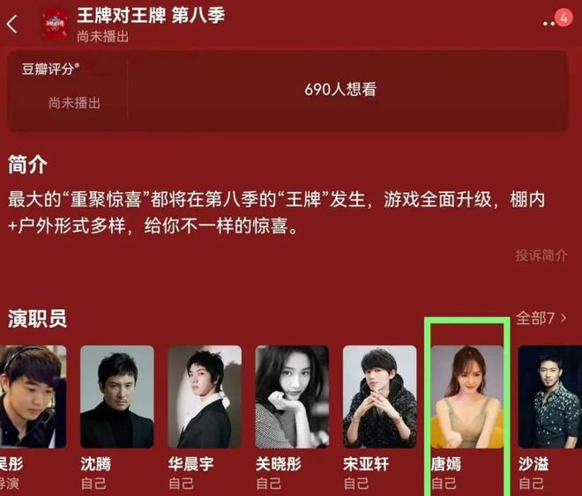Open 沈腾 cast photo
582x496 pixels.
click(117, 396)
